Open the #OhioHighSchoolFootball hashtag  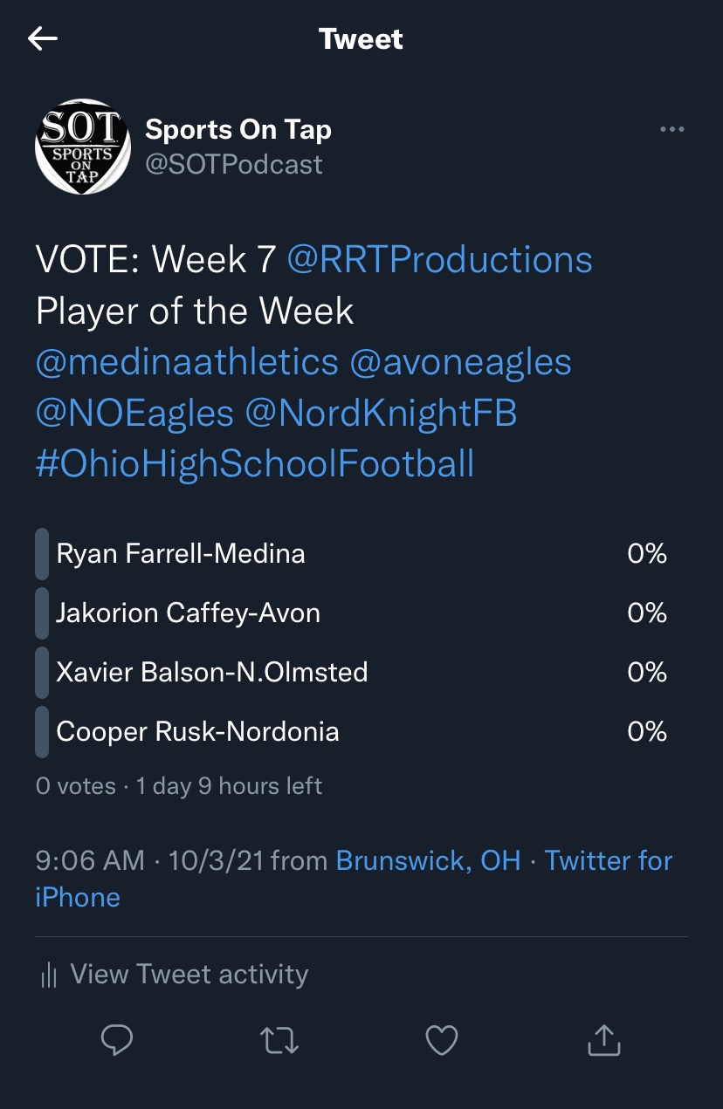255,463
